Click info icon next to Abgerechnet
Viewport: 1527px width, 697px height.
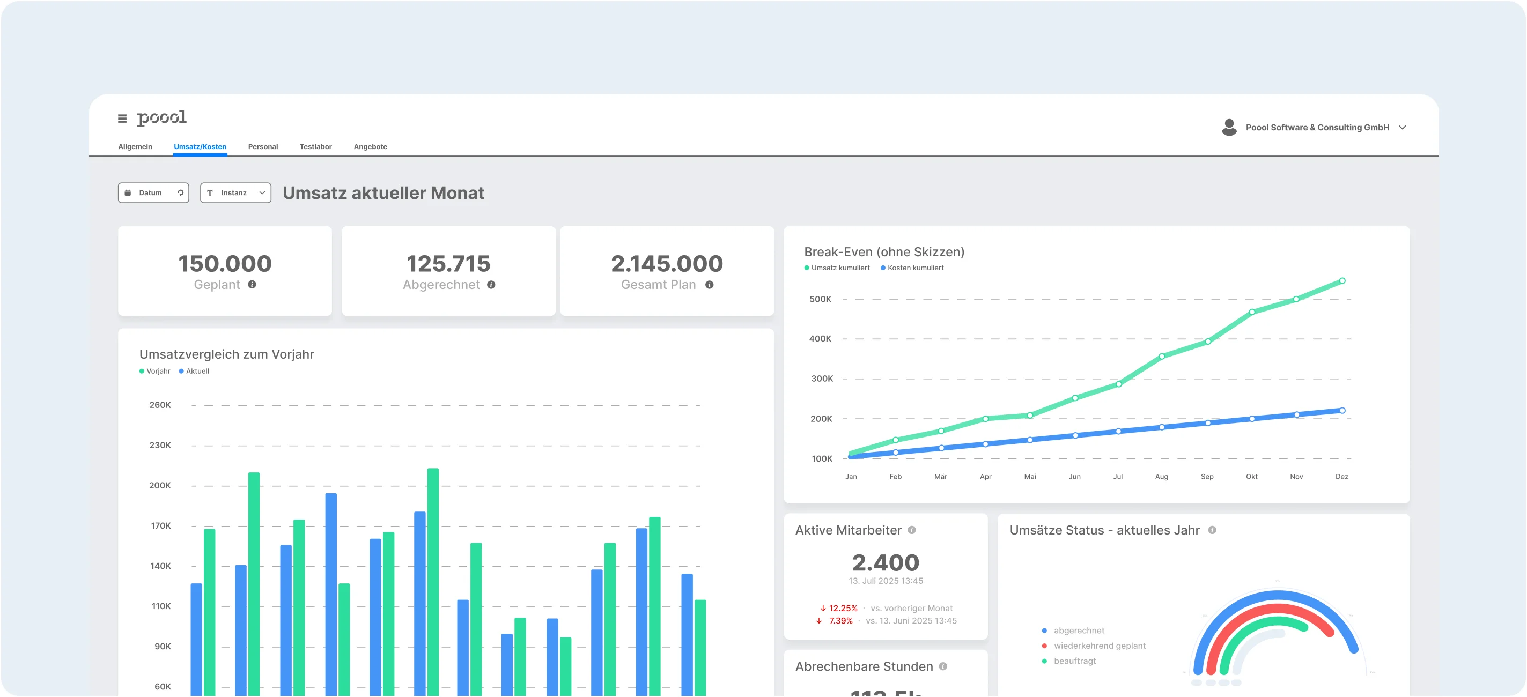click(x=491, y=285)
